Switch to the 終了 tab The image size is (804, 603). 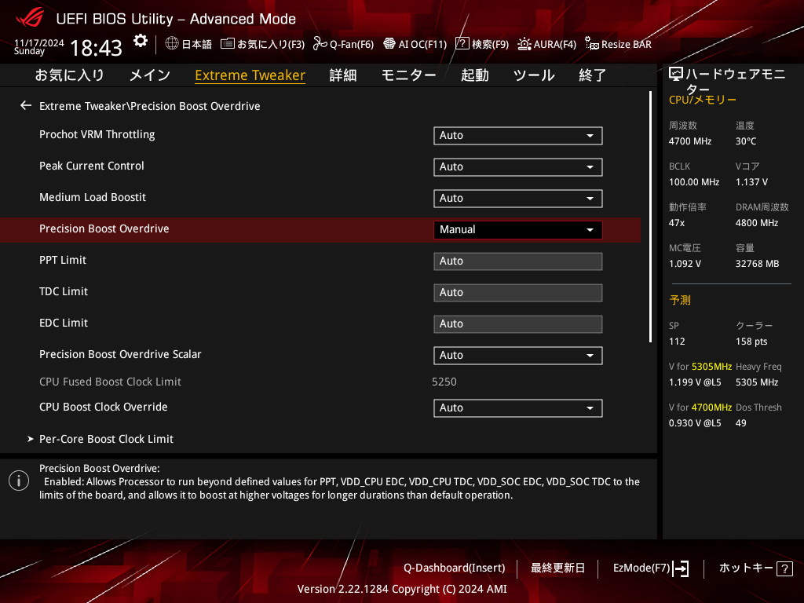point(593,75)
